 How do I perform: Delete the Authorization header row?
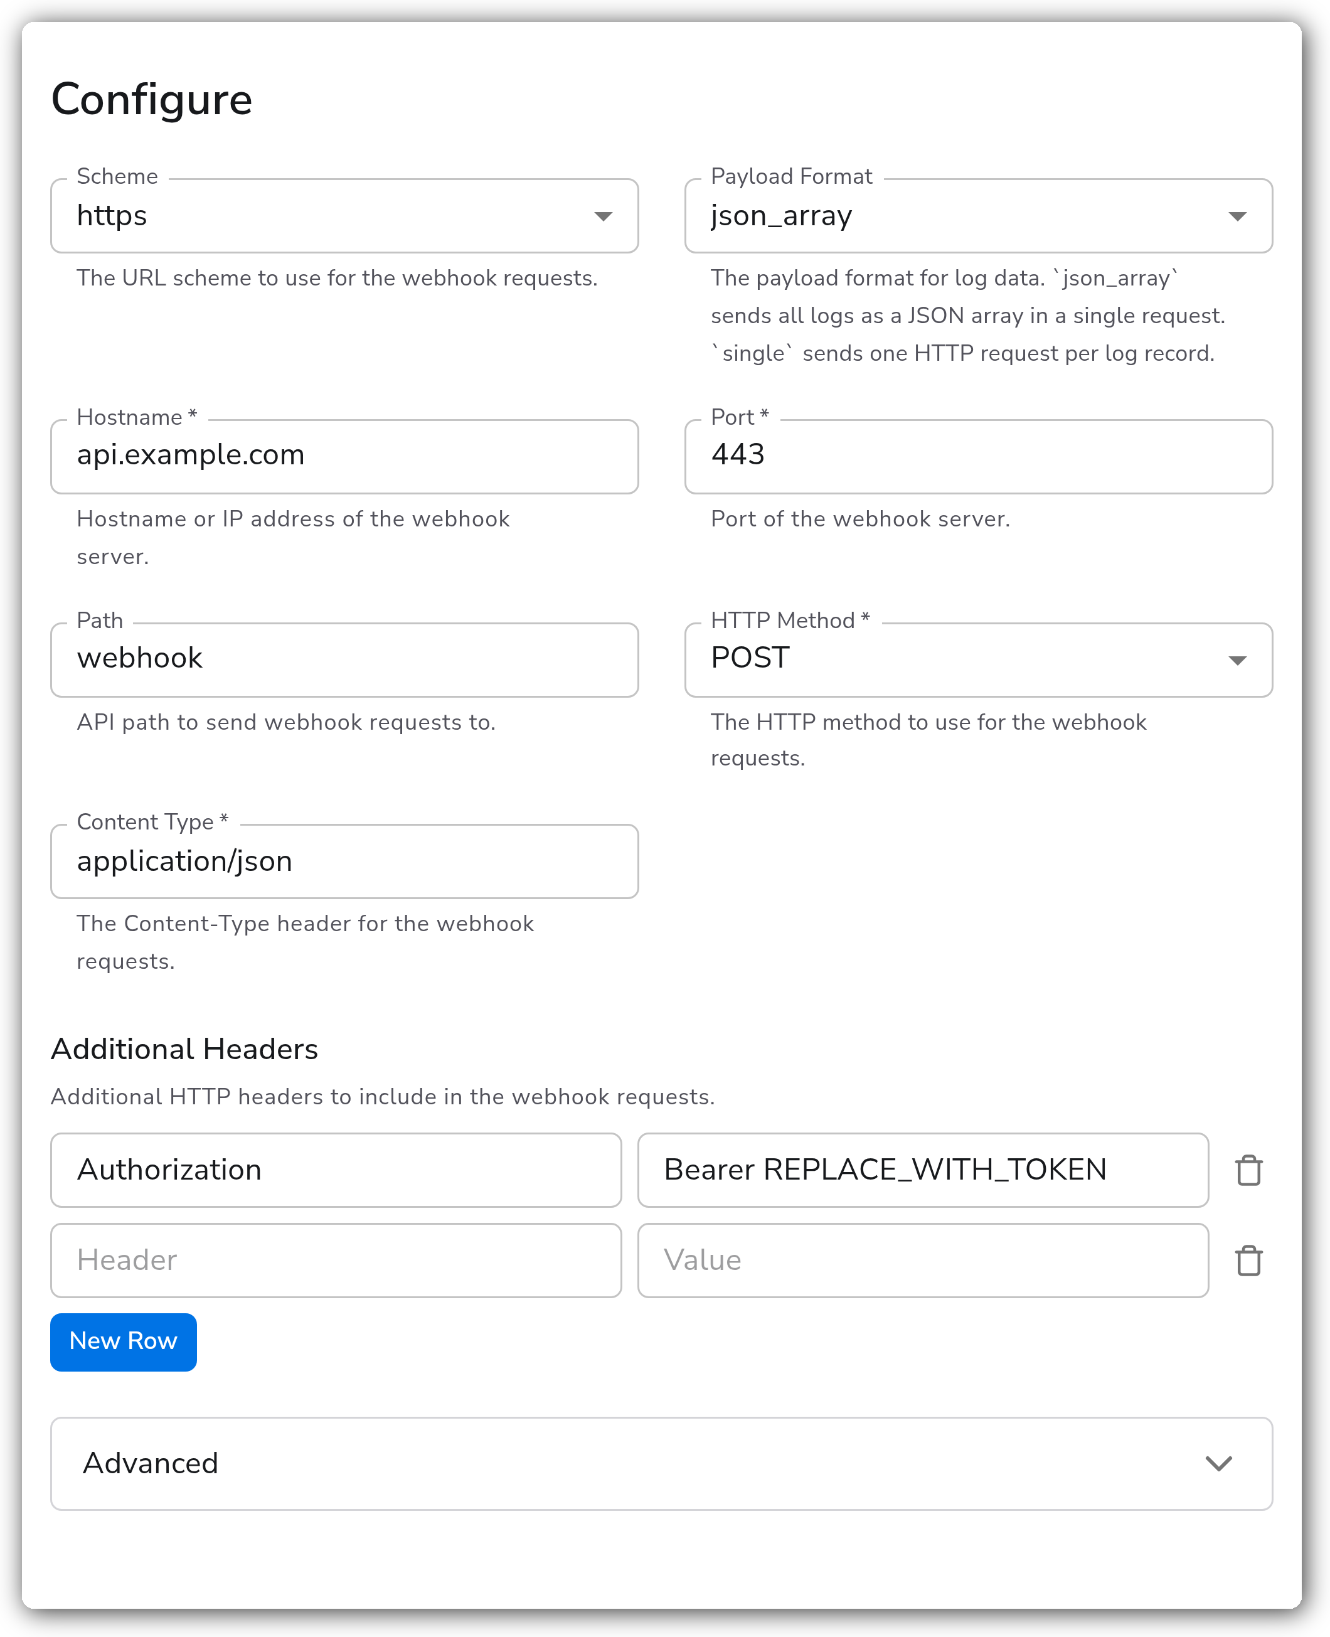coord(1248,1170)
